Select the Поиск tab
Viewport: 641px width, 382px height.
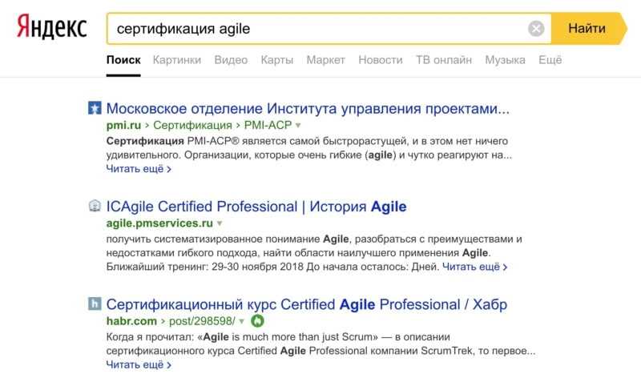click(x=123, y=60)
